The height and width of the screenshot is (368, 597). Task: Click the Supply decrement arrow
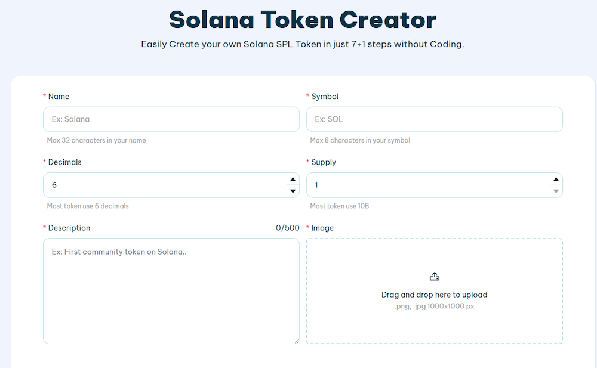[555, 190]
